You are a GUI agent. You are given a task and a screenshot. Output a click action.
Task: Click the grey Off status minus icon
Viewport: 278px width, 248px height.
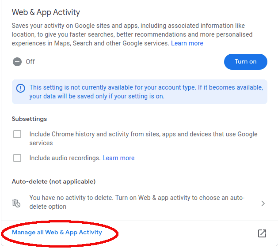17,62
